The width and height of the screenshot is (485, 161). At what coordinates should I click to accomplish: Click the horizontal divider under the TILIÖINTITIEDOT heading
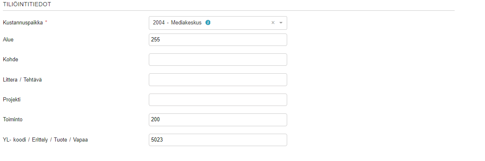coord(229,10)
